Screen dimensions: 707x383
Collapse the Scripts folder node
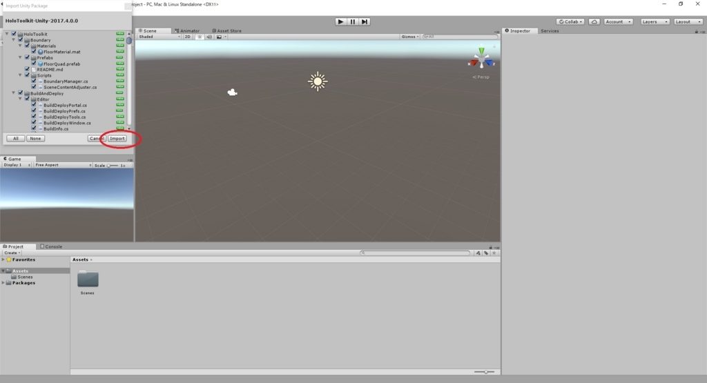pyautogui.click(x=20, y=75)
